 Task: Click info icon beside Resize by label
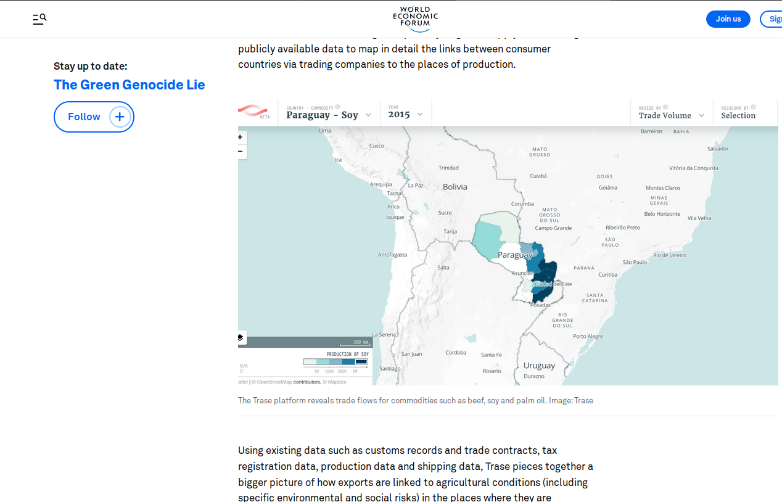pyautogui.click(x=665, y=107)
